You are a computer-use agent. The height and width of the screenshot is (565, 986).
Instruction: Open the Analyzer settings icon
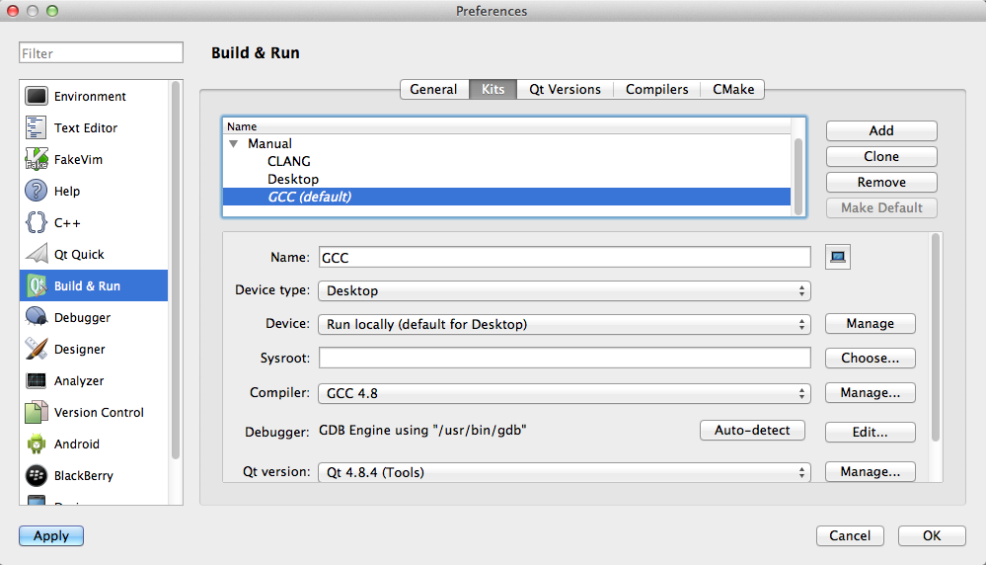(37, 381)
